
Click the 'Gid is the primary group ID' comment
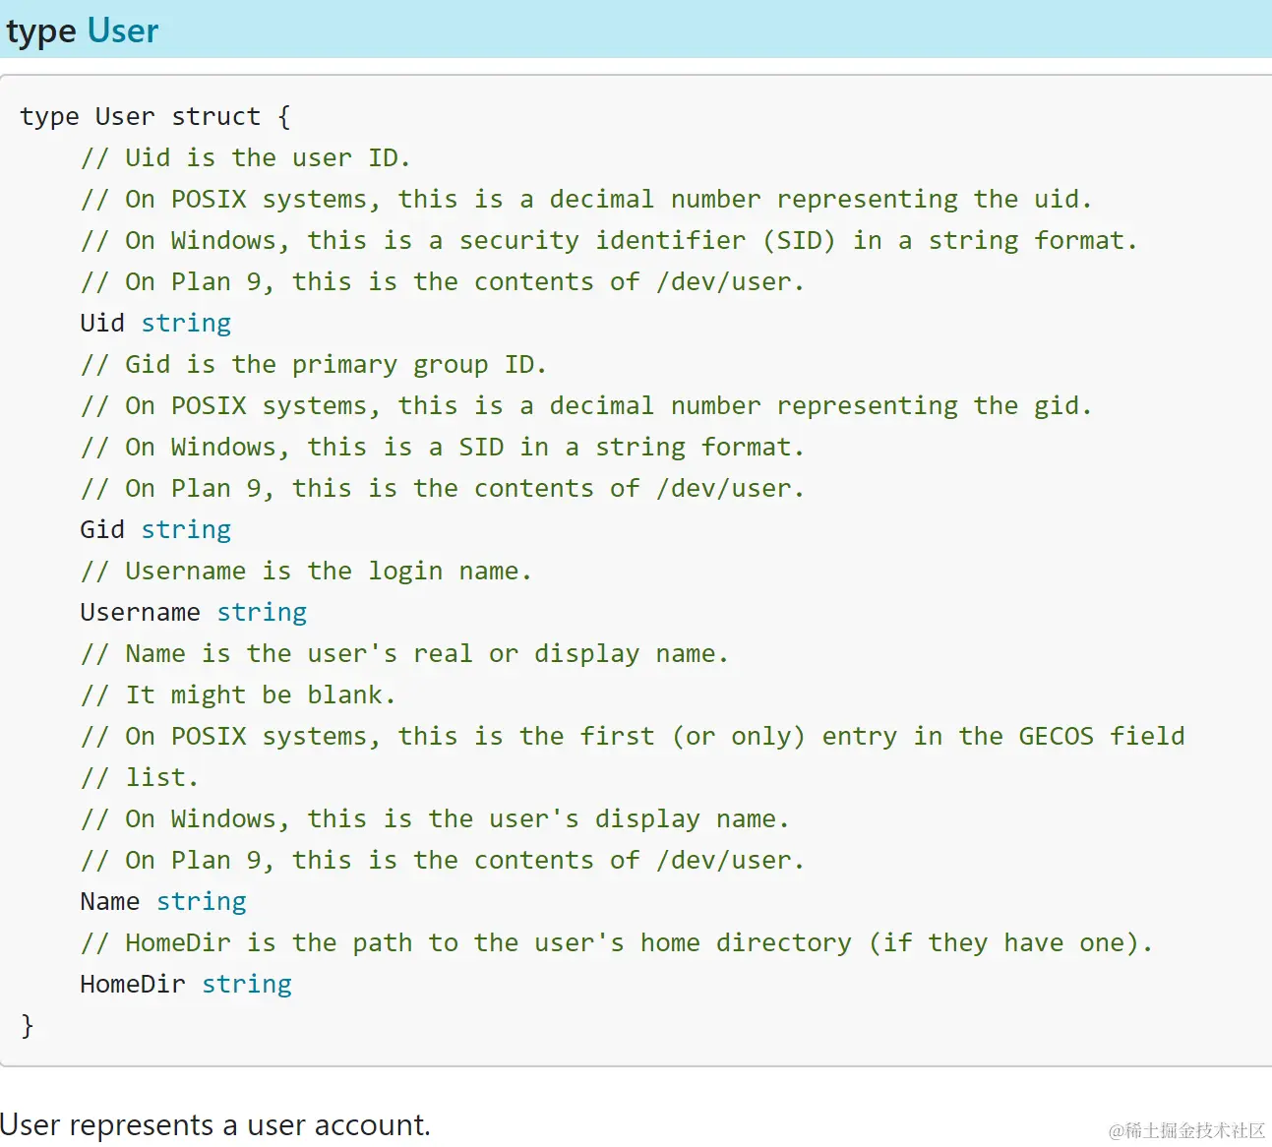pos(313,364)
